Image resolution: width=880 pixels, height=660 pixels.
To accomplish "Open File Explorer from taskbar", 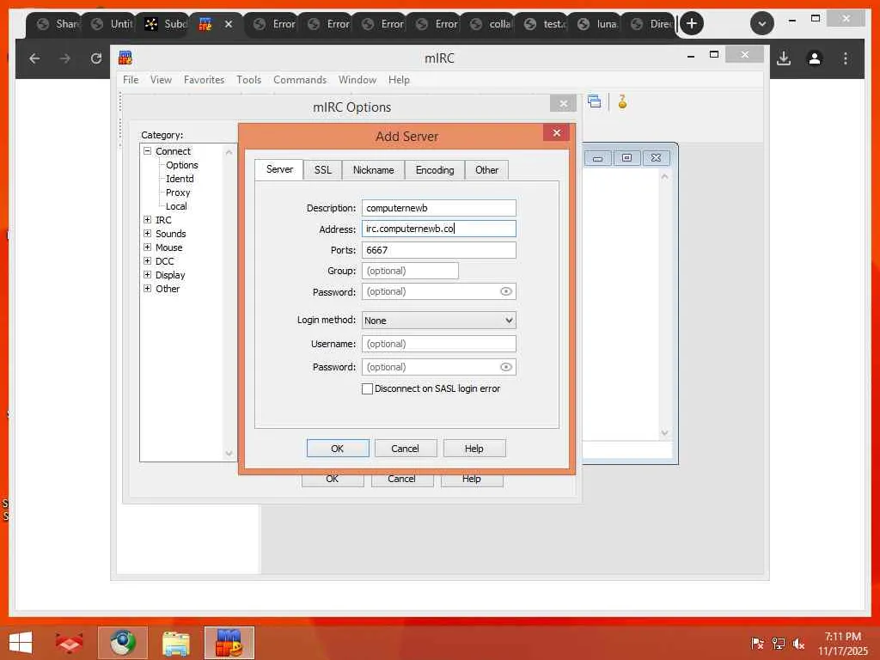I will click(176, 643).
